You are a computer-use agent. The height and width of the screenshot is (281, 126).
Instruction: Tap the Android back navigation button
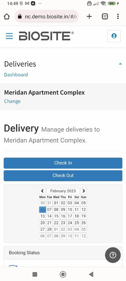tap(91, 274)
